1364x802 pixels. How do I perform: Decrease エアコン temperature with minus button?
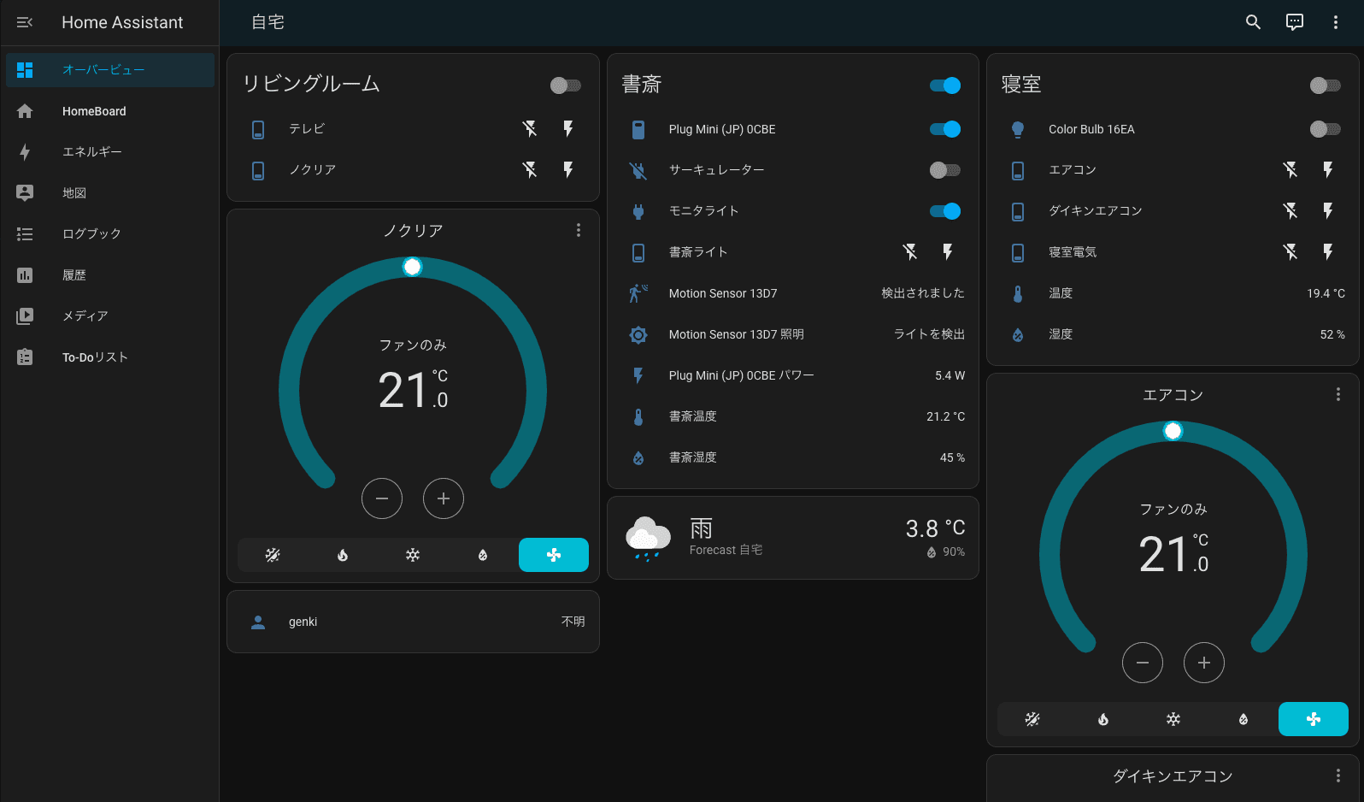(x=1143, y=663)
